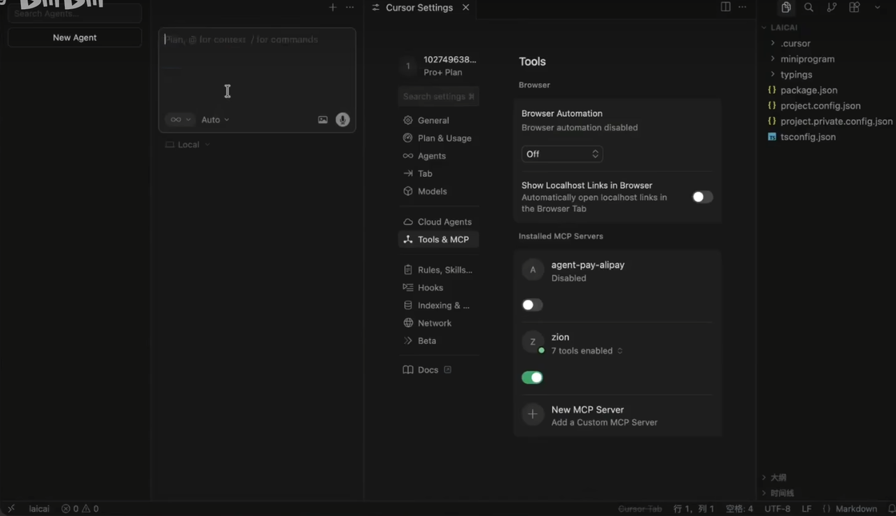Open Rules, Skills settings
896x516 pixels.
[438, 270]
